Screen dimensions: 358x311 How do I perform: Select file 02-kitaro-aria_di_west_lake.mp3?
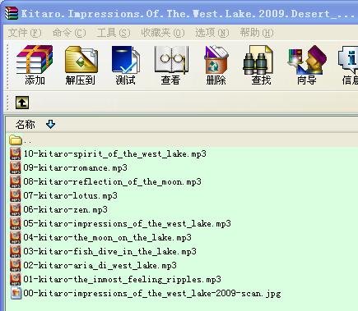100,266
